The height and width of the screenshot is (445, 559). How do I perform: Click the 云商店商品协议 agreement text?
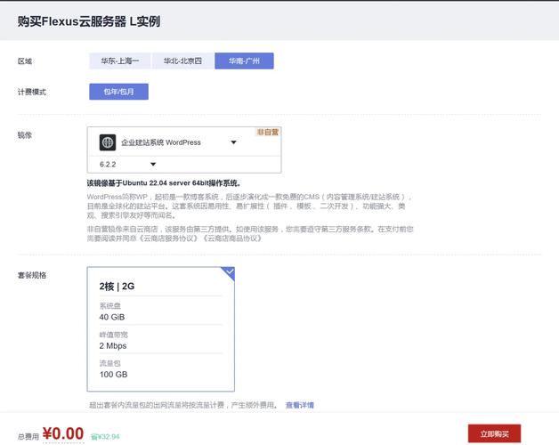[232, 239]
